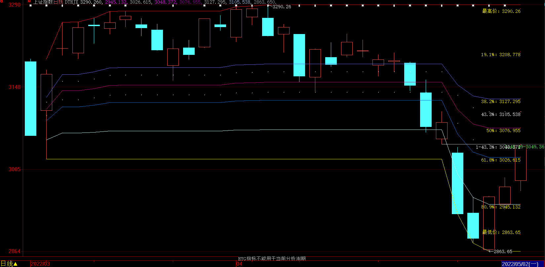Click the header value 3105.538
The width and height of the screenshot is (545, 267).
click(240, 2)
